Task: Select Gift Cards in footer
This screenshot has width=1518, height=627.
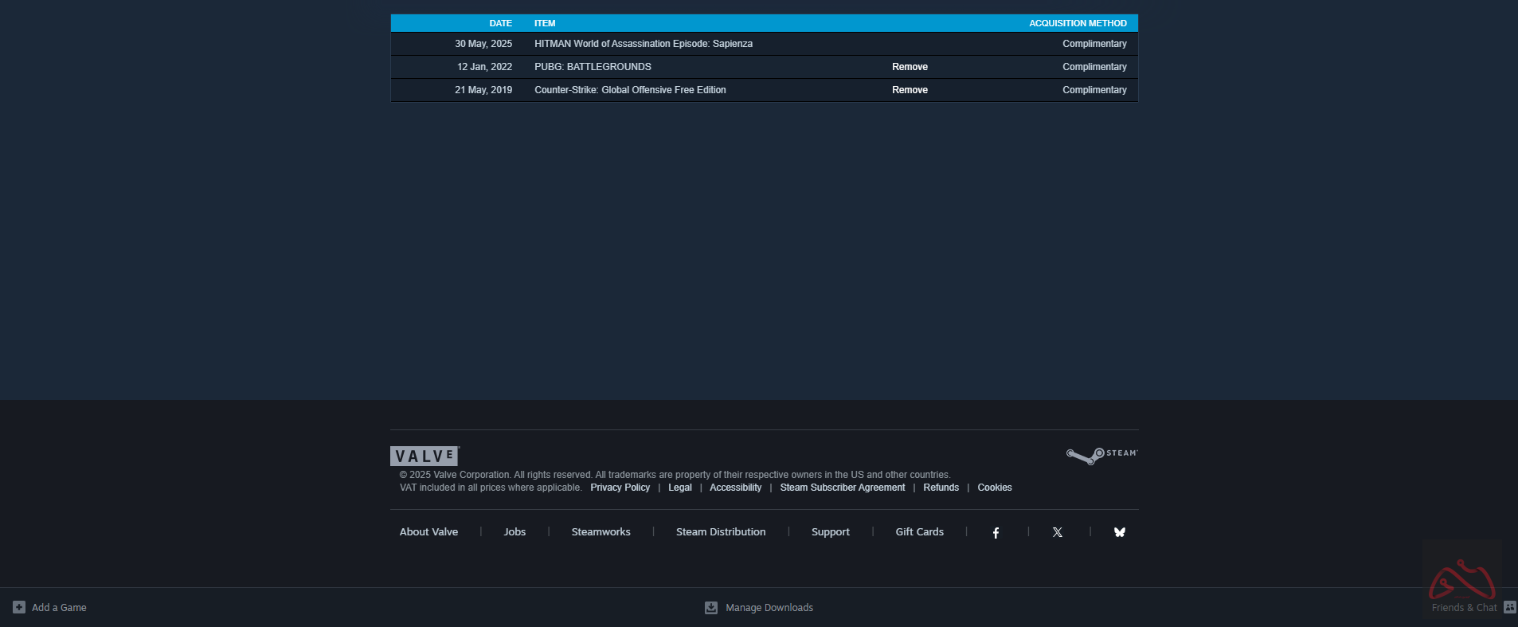Action: pyautogui.click(x=919, y=532)
